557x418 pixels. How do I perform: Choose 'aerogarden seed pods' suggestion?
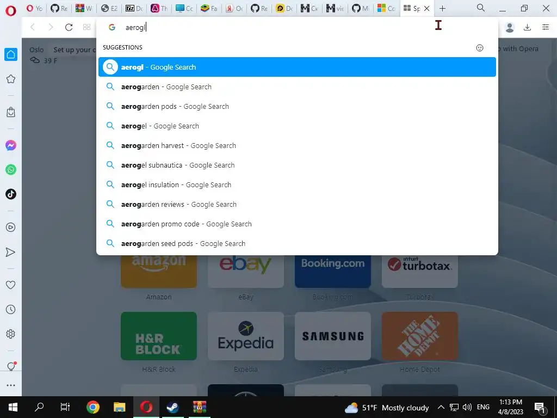tap(297, 243)
